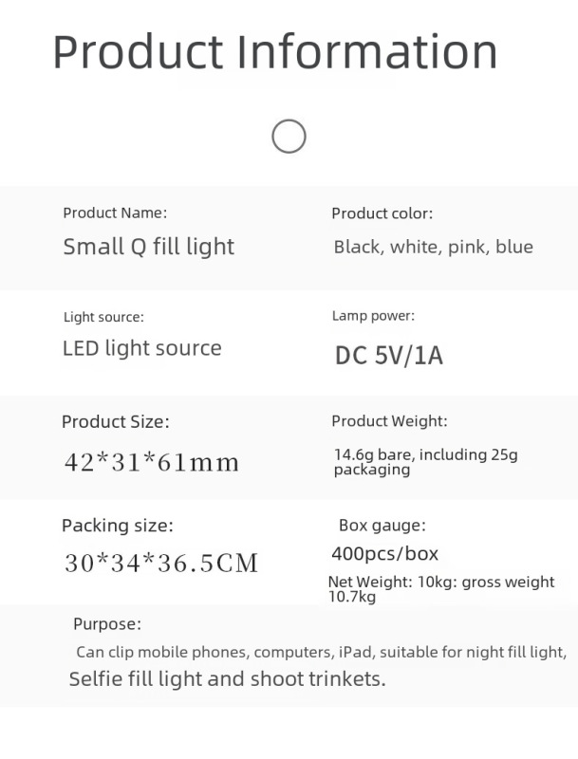Image resolution: width=578 pixels, height=759 pixels.
Task: Click the 400pcs/box text
Action: [x=384, y=553]
